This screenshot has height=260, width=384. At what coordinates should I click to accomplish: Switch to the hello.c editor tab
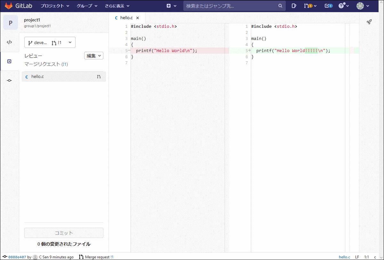pyautogui.click(x=127, y=18)
